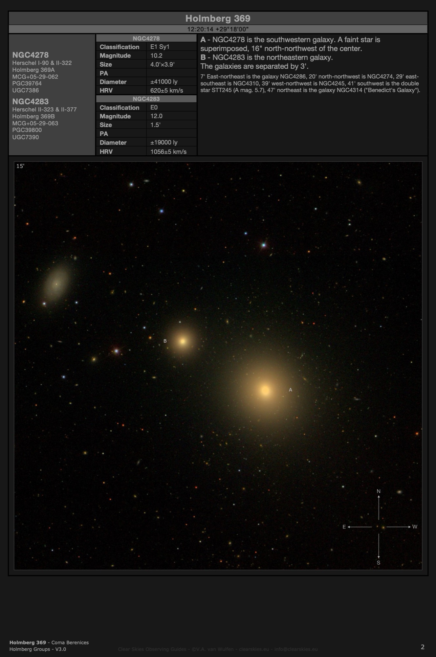The height and width of the screenshot is (657, 436).
Task: Click the smaller galaxy NGC4283 core
Action: [x=183, y=341]
